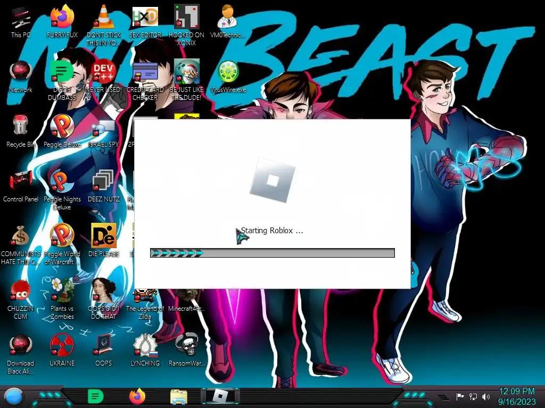Launch the HOOKED ON XONIX shortcut

coord(187,25)
